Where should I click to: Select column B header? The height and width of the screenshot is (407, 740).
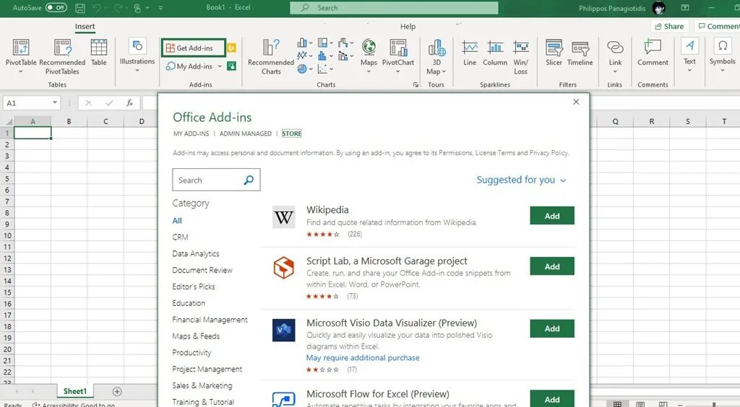point(69,121)
